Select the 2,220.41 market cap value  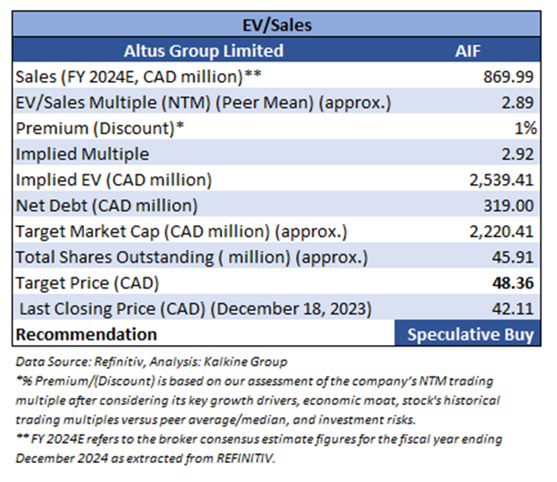click(503, 231)
